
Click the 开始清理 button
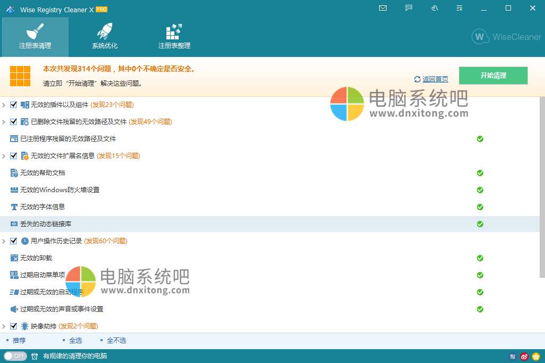pyautogui.click(x=493, y=76)
